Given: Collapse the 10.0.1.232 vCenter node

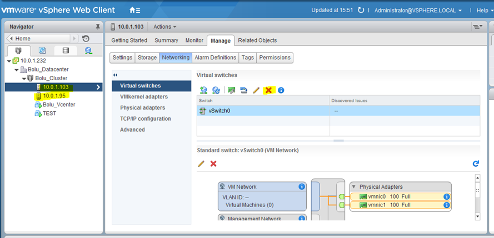Looking at the screenshot, I should point(9,60).
